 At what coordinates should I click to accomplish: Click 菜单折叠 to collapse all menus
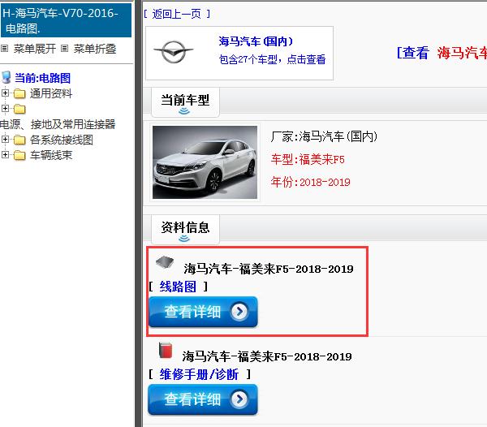95,49
